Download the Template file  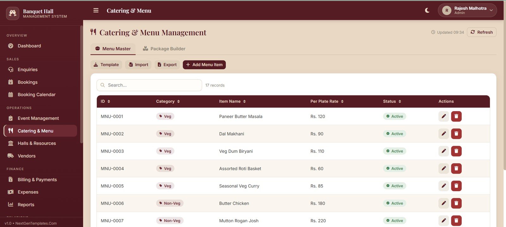(x=106, y=65)
